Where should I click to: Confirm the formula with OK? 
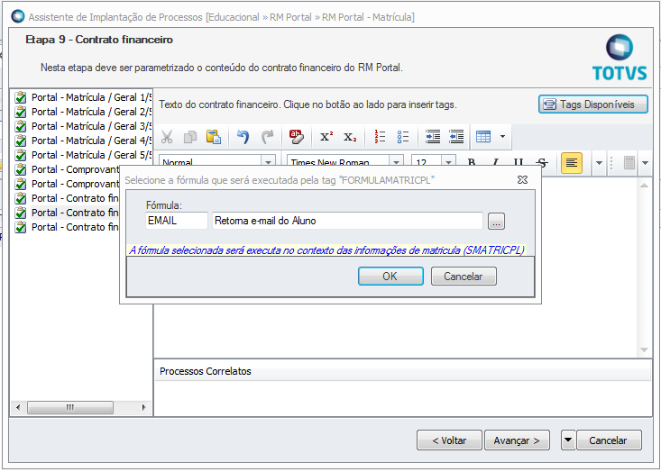[x=390, y=277]
